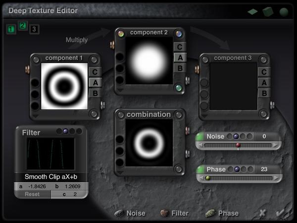Click the Filter curve graph
The image size is (297, 223).
[50, 154]
